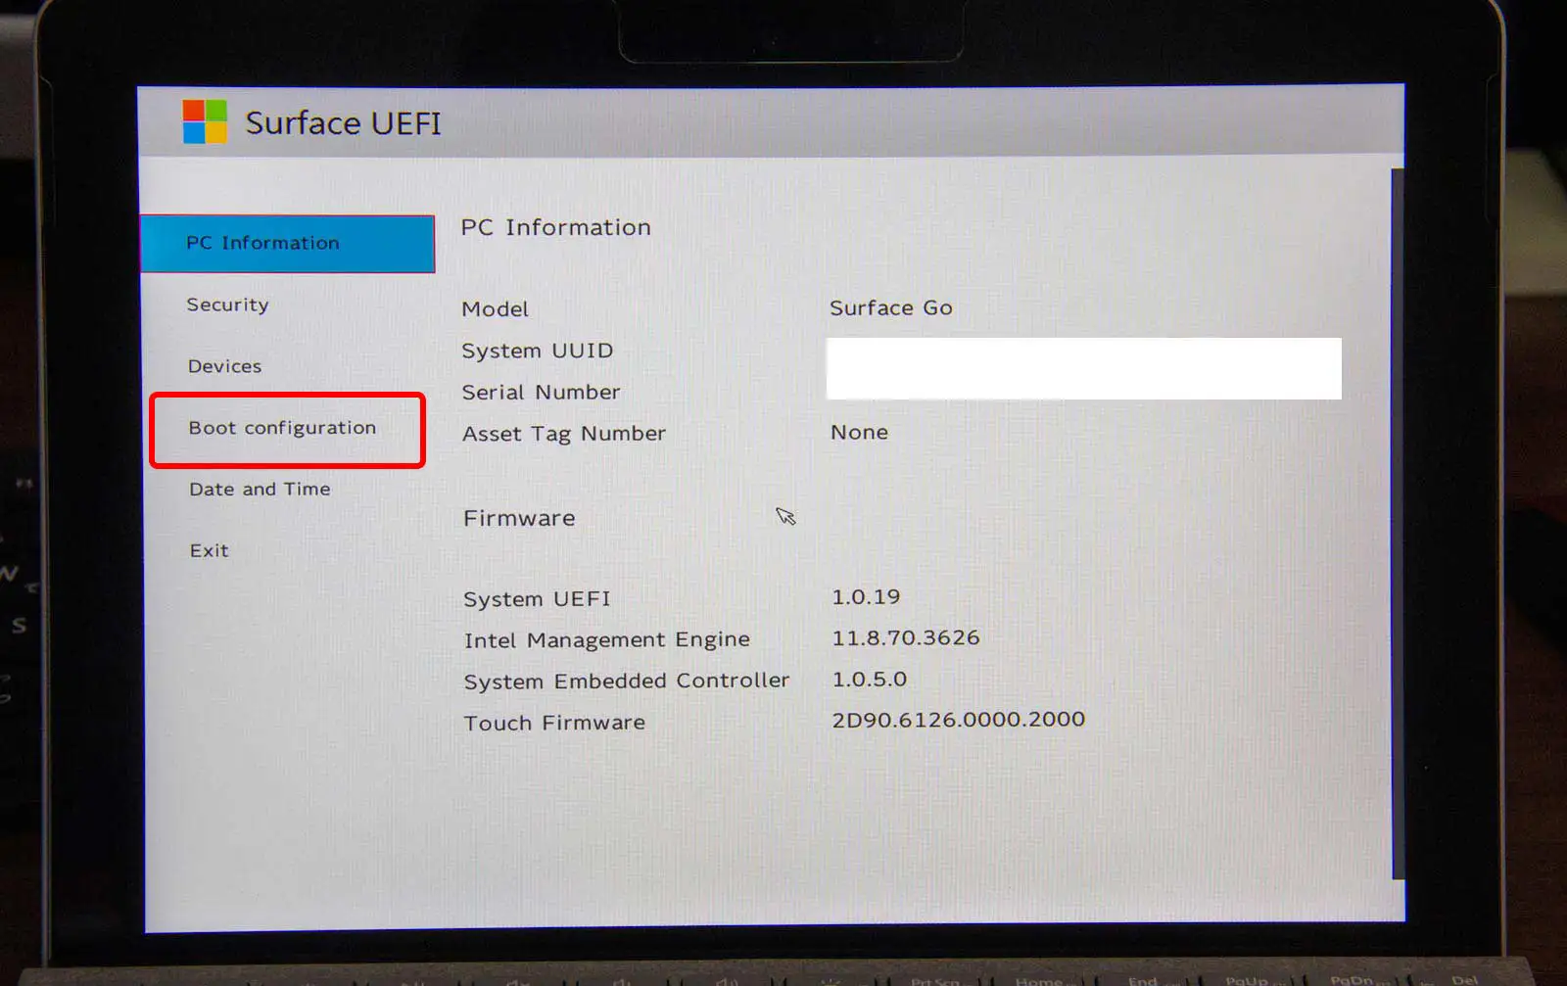The width and height of the screenshot is (1567, 986).
Task: Click the System UEFI label
Action: [537, 599]
